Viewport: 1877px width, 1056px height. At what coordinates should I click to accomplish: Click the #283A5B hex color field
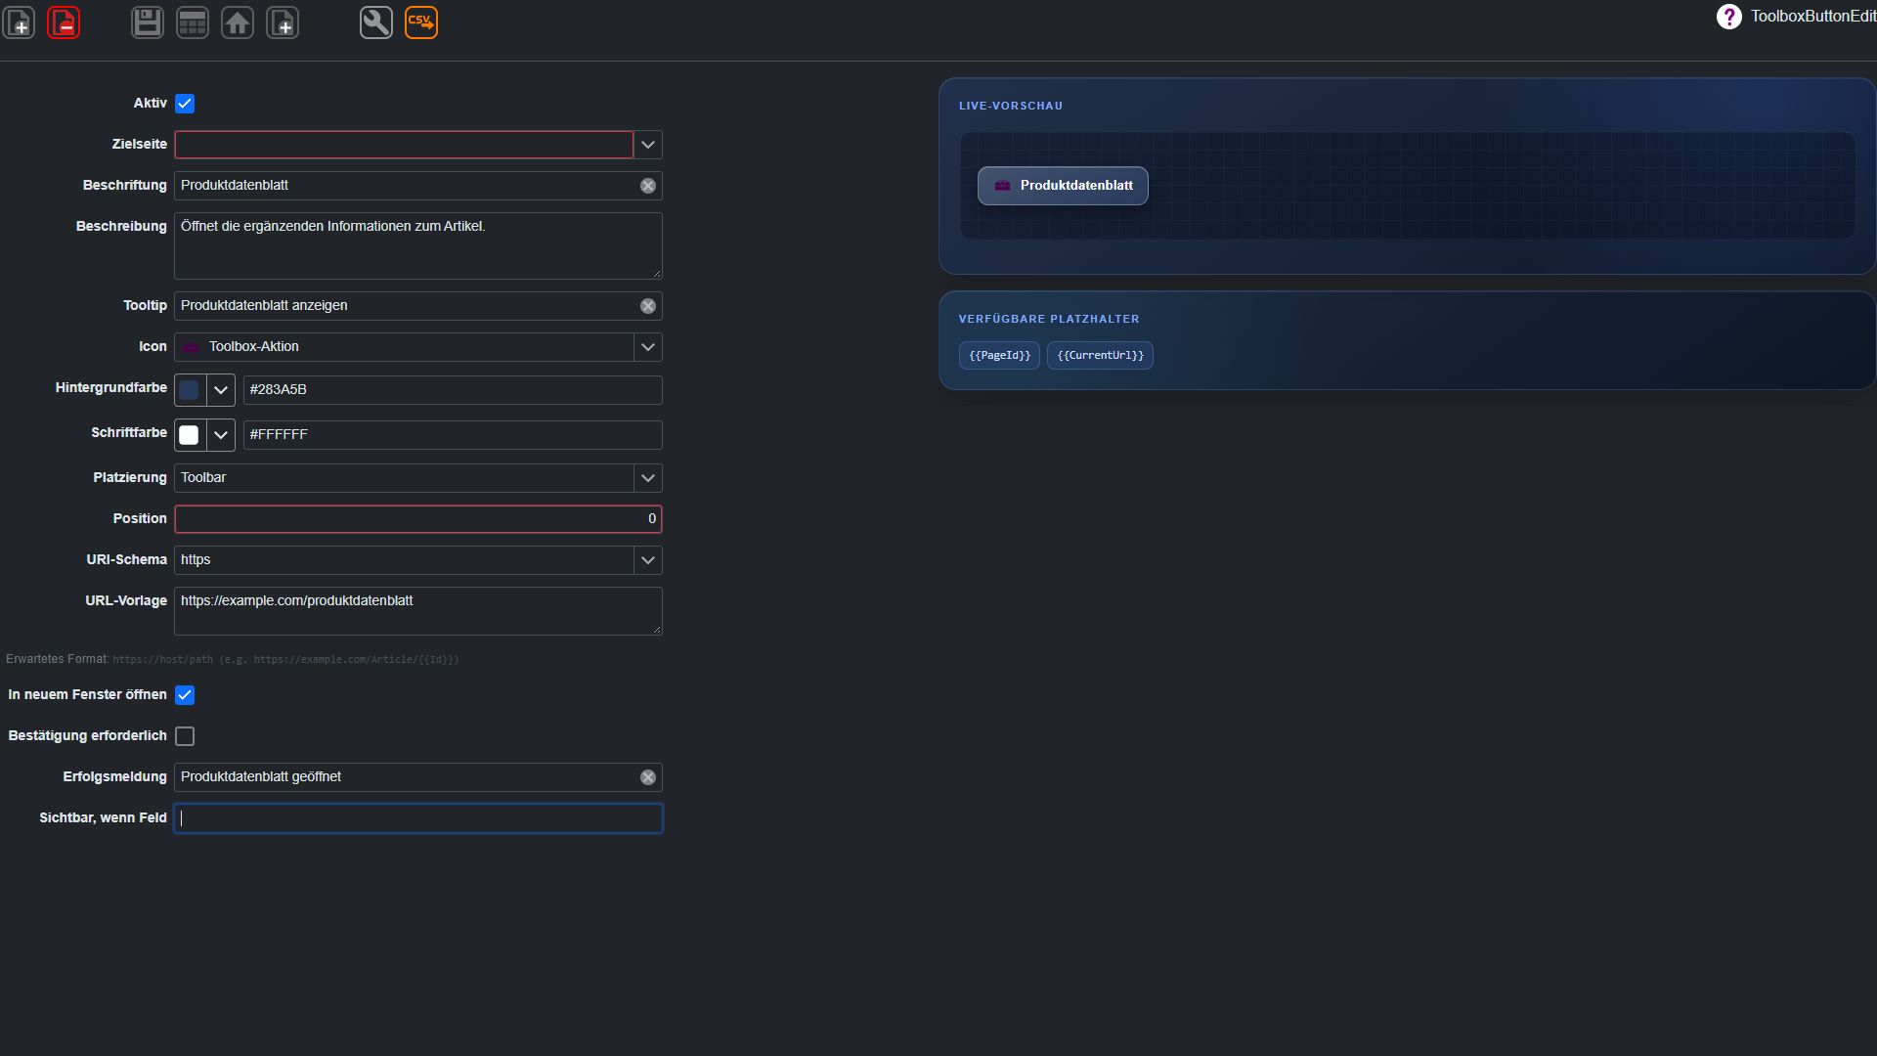point(453,390)
